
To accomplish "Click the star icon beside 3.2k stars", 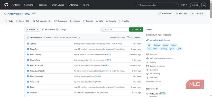I will tap(148, 70).
